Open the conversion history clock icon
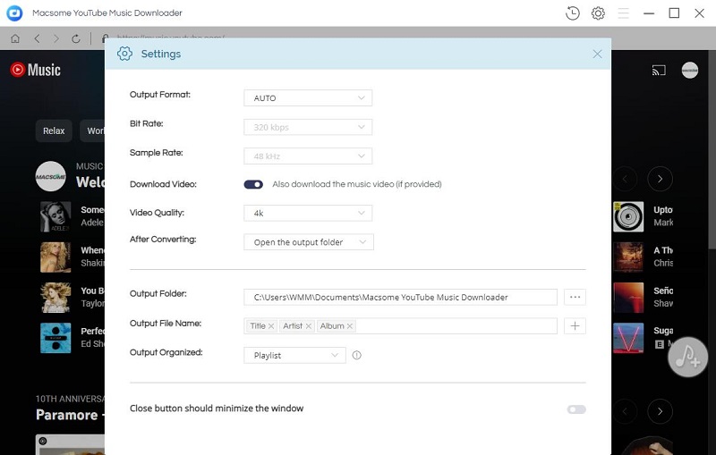 [572, 13]
